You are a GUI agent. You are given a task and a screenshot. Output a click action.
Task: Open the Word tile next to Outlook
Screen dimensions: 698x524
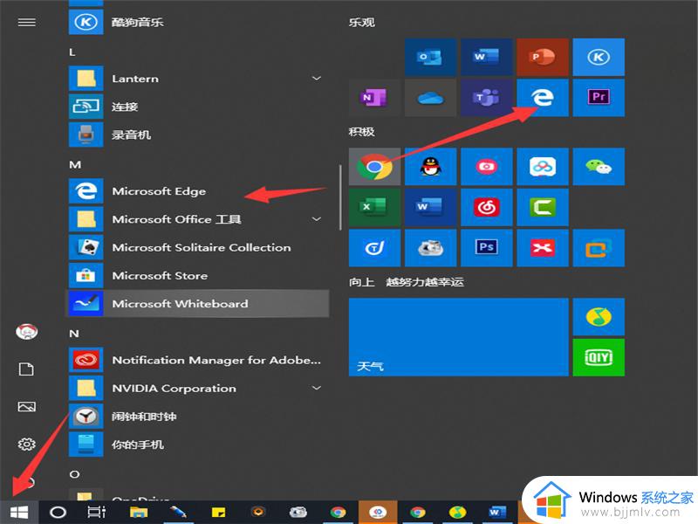tap(486, 57)
